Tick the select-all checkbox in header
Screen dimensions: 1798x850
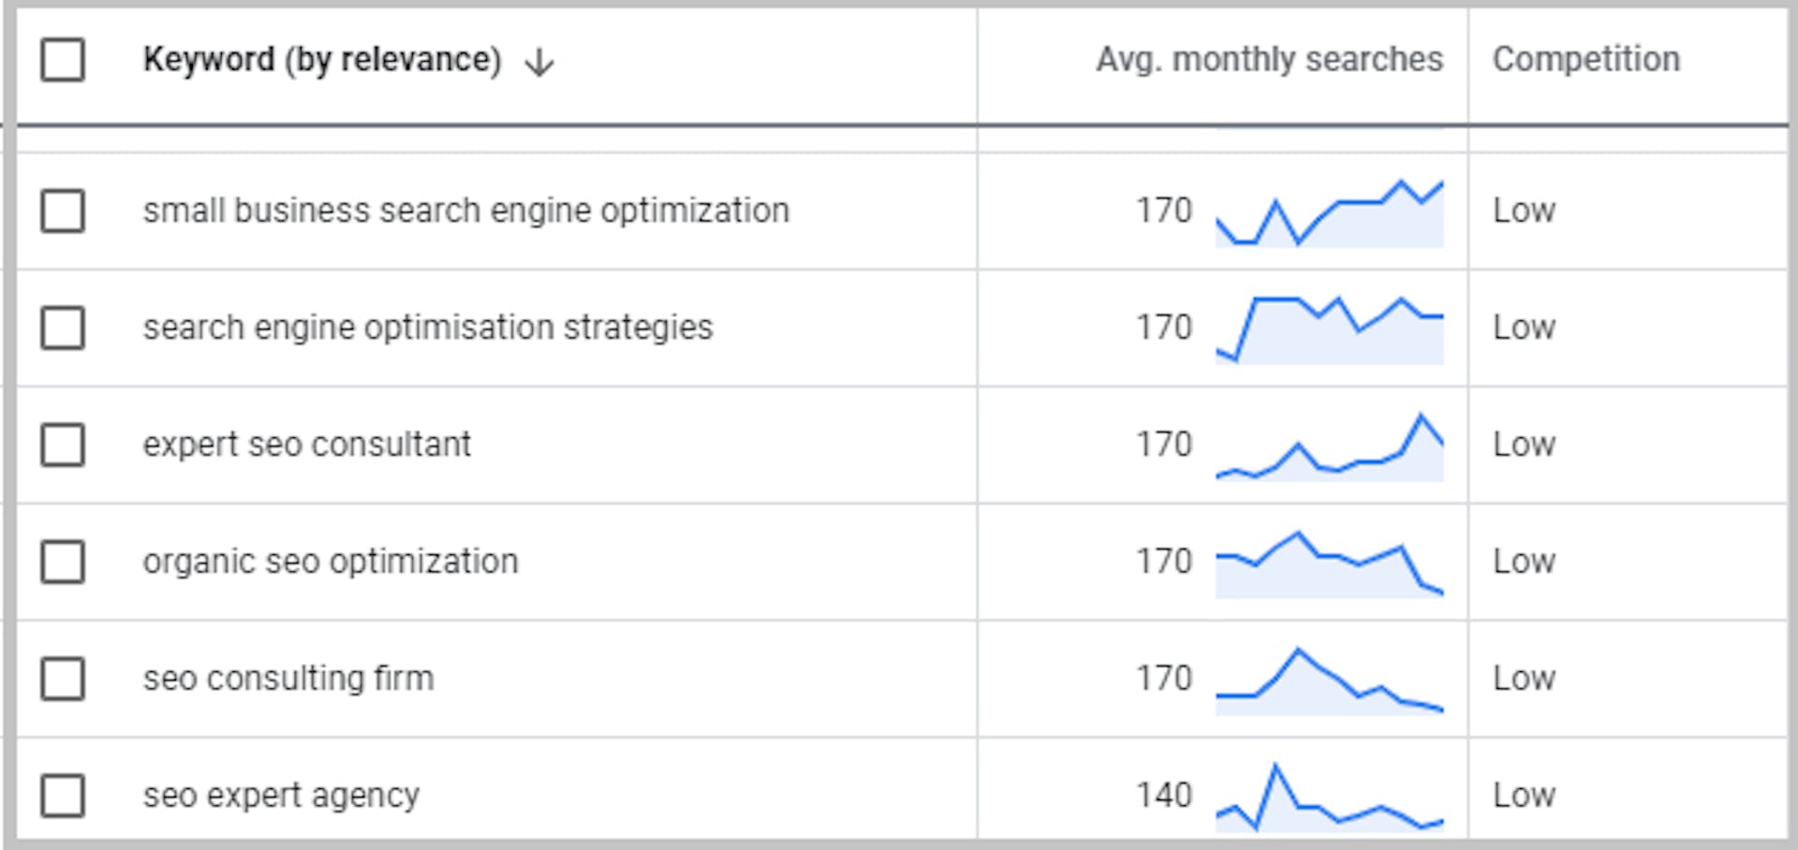point(63,60)
